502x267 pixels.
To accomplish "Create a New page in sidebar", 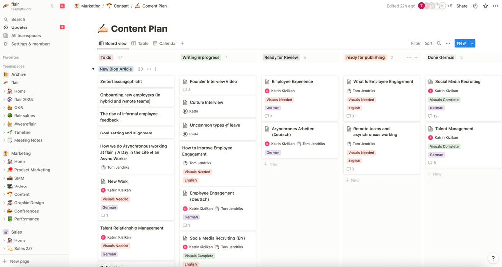I will tap(16, 261).
